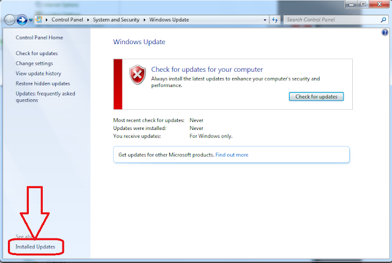392x263 pixels.
Task: Click the Control Panel icon in address bar
Action: [39, 20]
